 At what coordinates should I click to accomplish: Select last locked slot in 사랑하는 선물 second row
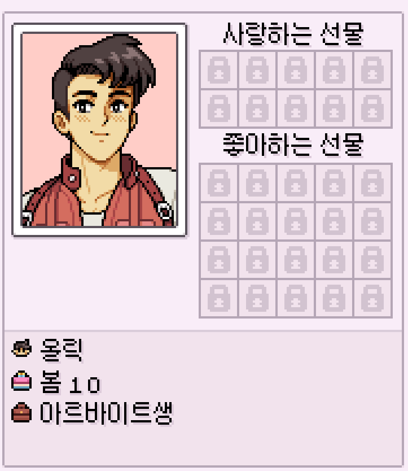tap(372, 108)
